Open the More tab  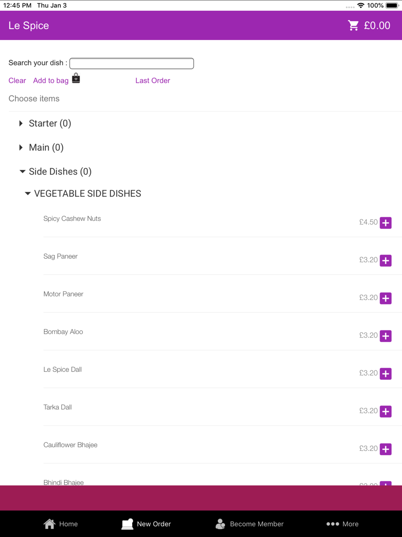coord(342,524)
